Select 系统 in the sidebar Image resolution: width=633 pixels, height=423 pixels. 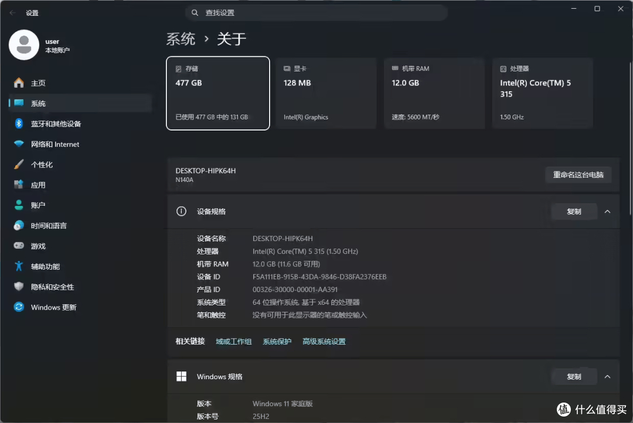click(80, 103)
